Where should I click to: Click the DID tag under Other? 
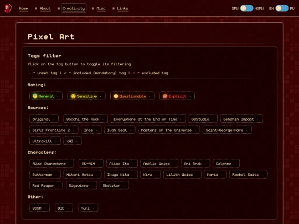point(64,208)
